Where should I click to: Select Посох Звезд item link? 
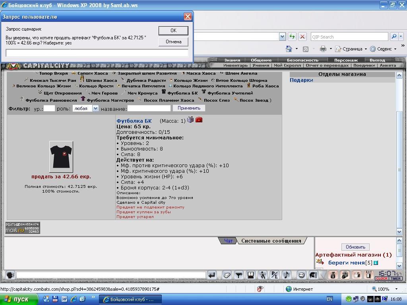[x=254, y=100]
